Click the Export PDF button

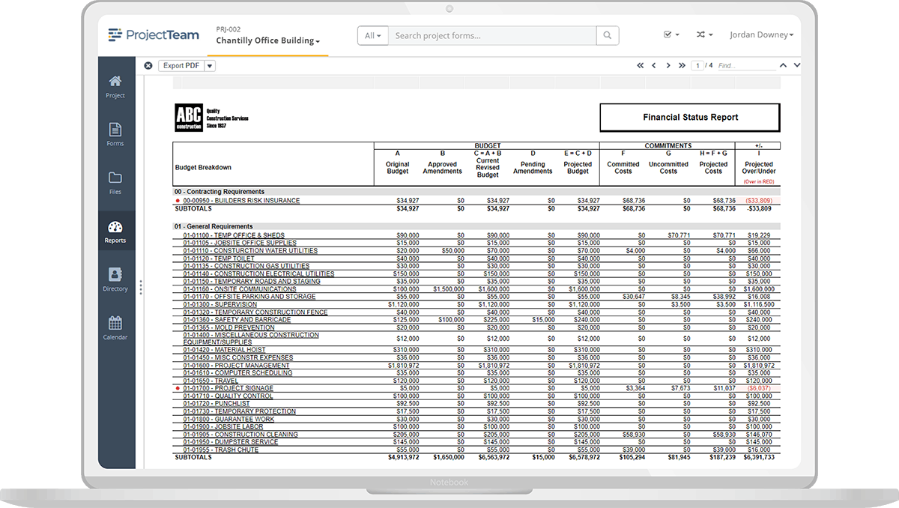[x=181, y=66]
